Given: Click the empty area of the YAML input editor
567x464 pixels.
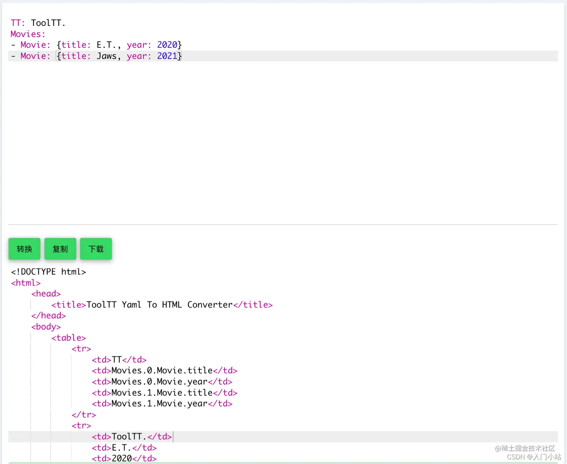Looking at the screenshot, I should pyautogui.click(x=283, y=142).
